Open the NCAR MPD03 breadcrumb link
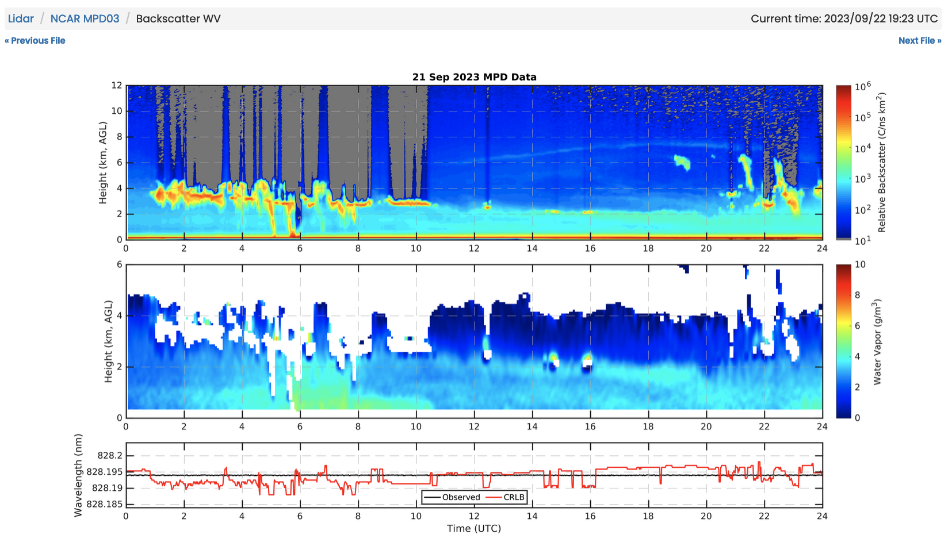948x542 pixels. 85,18
